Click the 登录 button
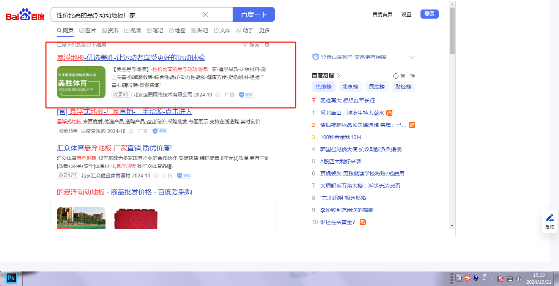The image size is (559, 286). point(429,14)
